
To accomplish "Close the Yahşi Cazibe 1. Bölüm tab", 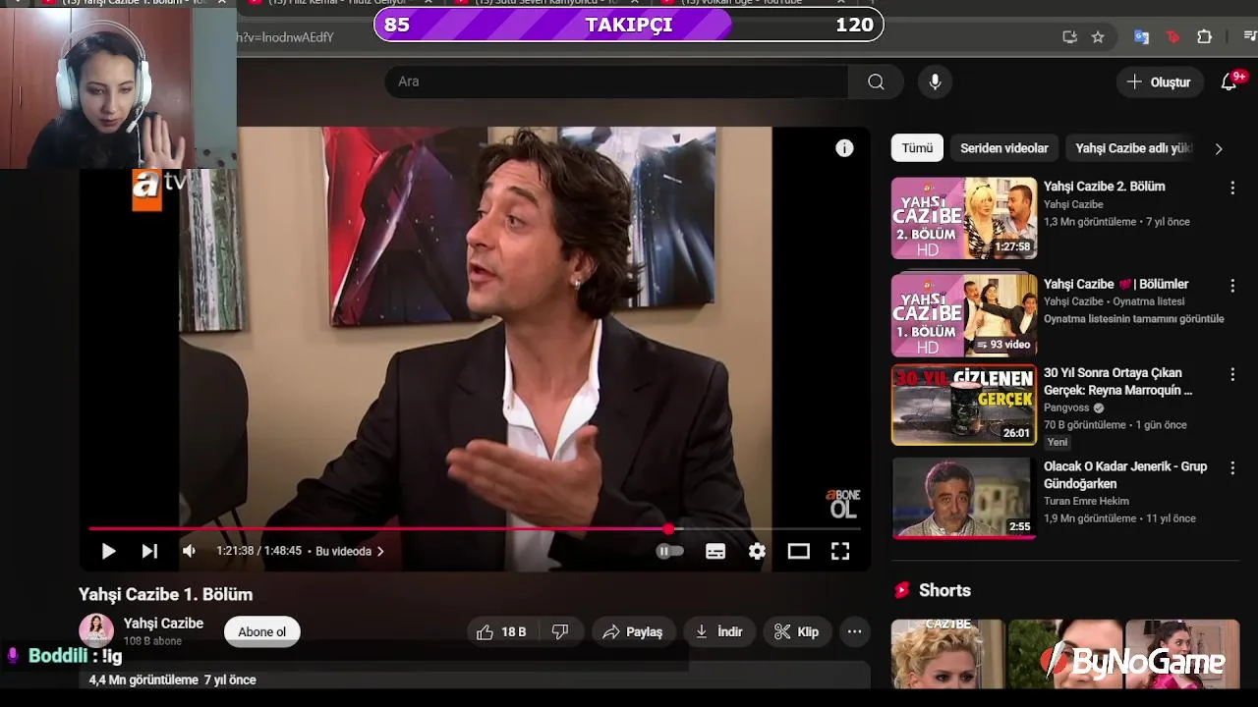I will 223,3.
